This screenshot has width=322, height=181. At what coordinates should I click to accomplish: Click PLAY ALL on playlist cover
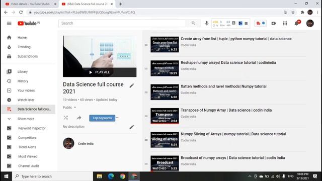pyautogui.click(x=100, y=72)
